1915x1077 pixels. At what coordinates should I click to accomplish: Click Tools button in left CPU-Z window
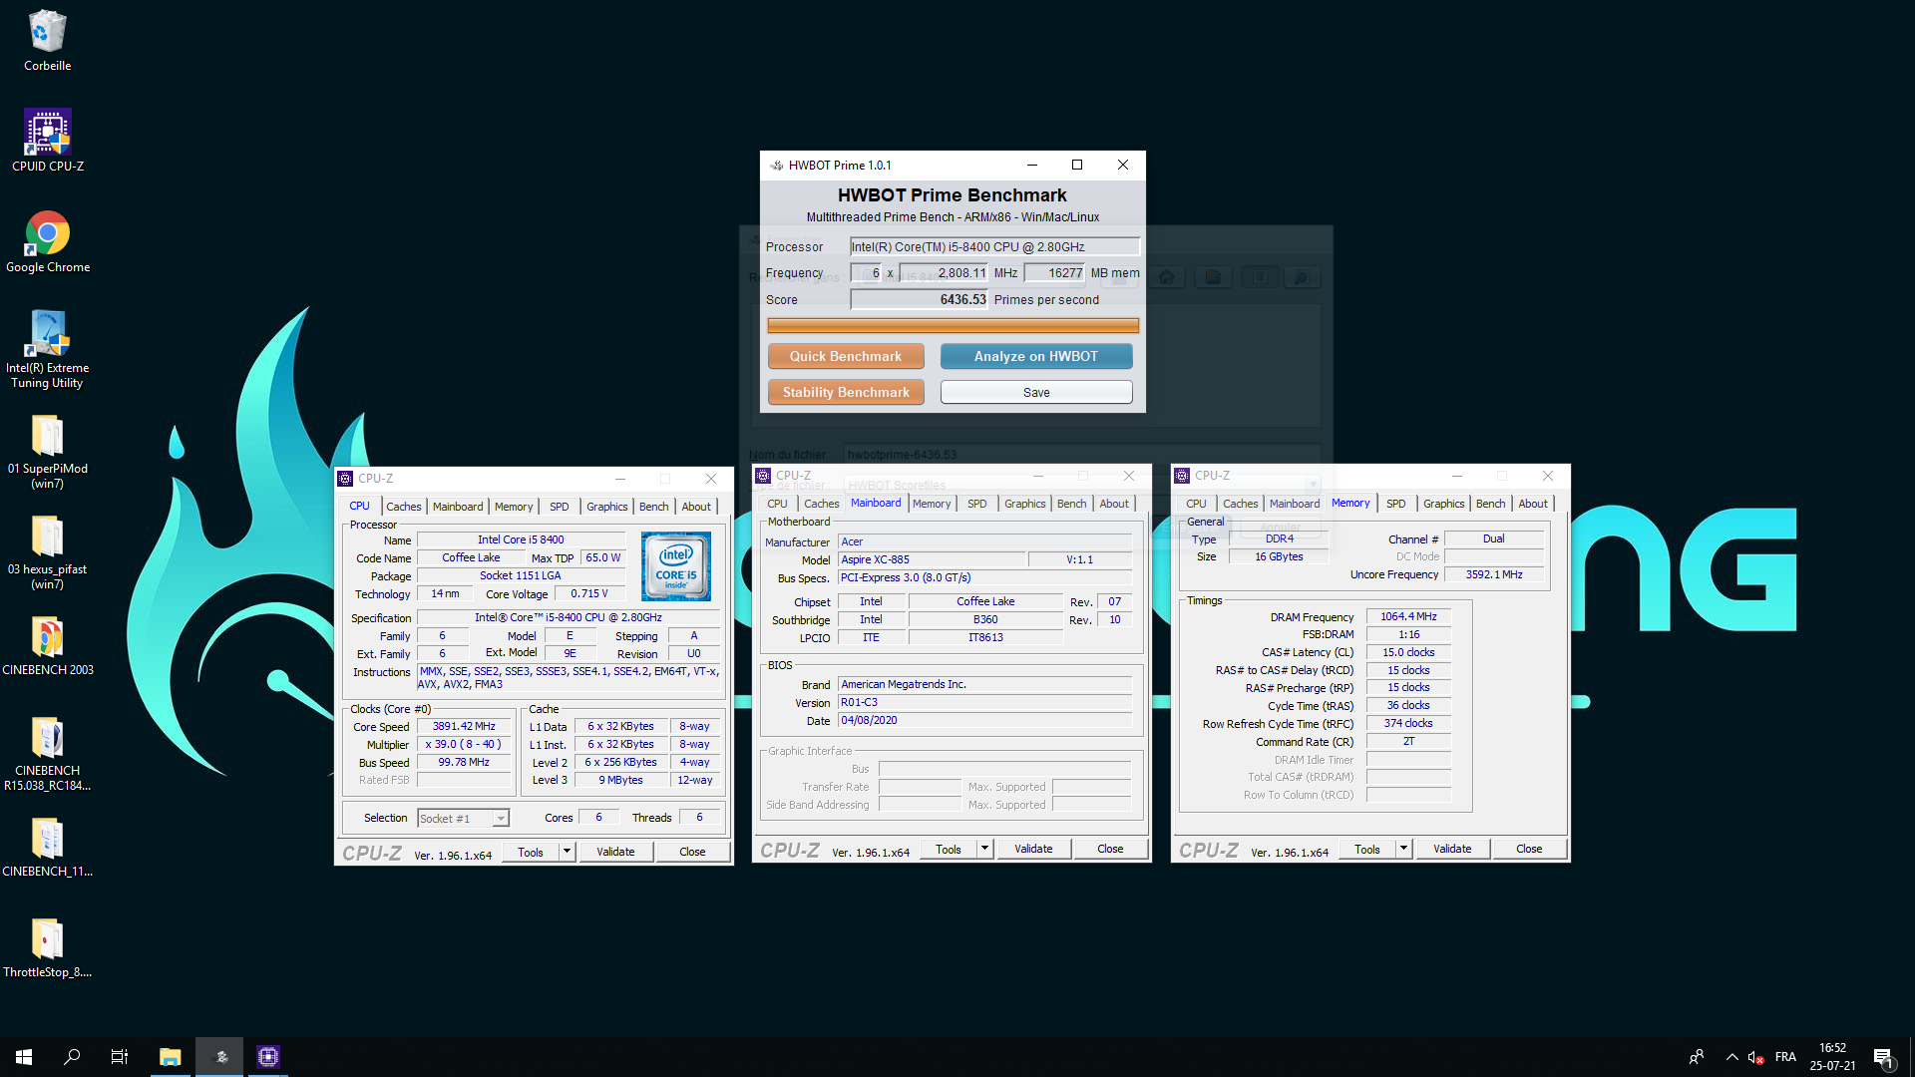531,852
